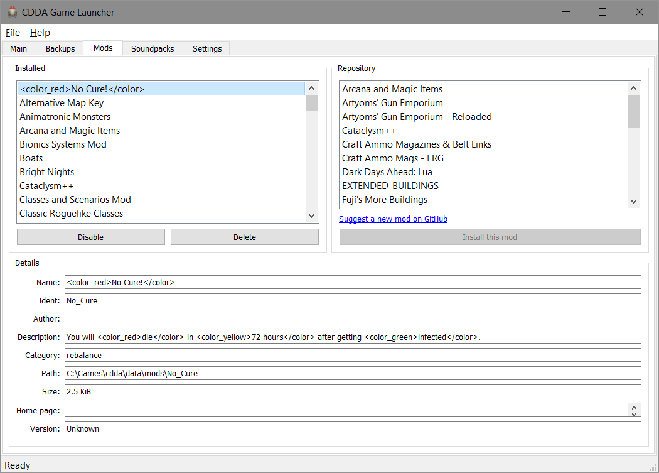659x473 pixels.
Task: Click the empty Author field
Action: pos(353,318)
